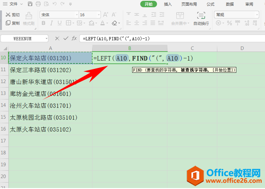Image resolution: width=265 pixels, height=189 pixels.
Task: Toggle Underline formatting
Action: pyautogui.click(x=60, y=23)
